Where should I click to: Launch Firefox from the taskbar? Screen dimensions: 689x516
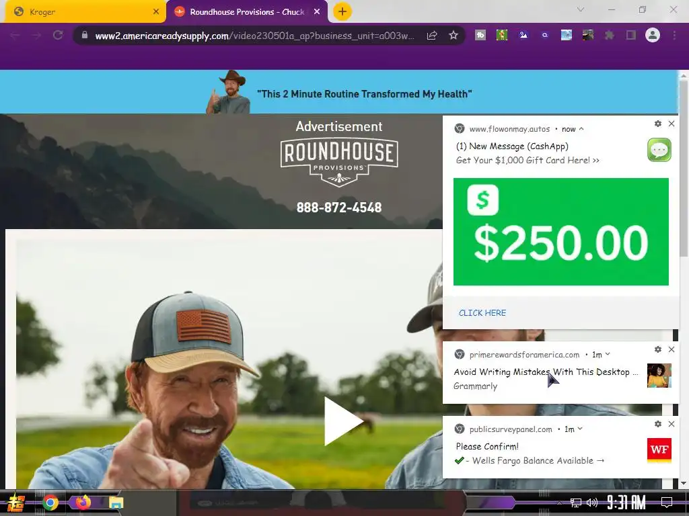(x=83, y=502)
